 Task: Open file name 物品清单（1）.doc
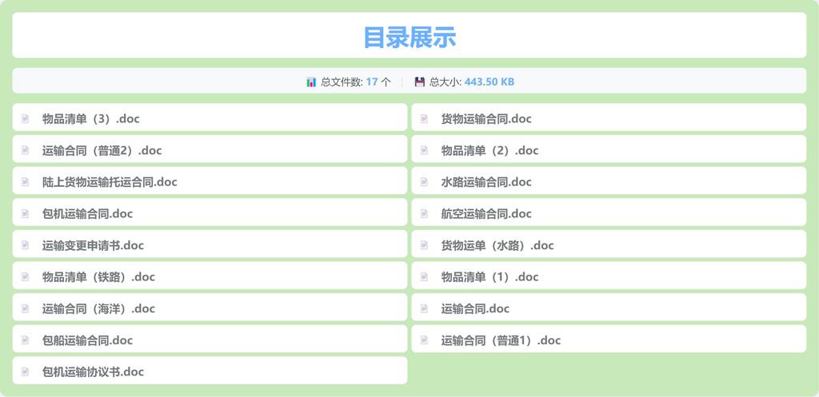pos(490,277)
